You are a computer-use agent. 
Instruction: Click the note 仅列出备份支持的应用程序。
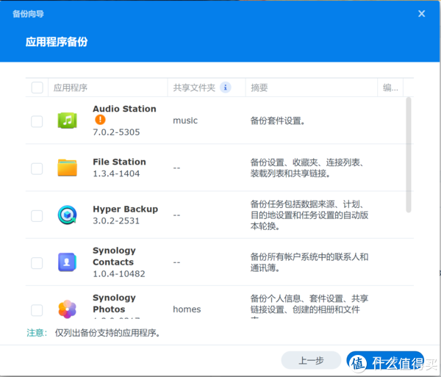point(107,333)
